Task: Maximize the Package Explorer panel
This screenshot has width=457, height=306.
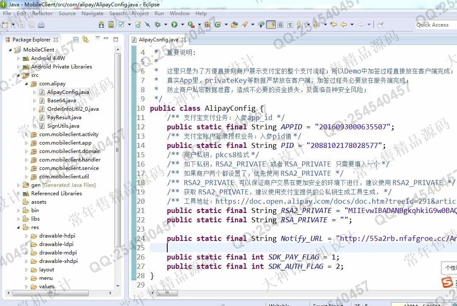Action: 116,39
